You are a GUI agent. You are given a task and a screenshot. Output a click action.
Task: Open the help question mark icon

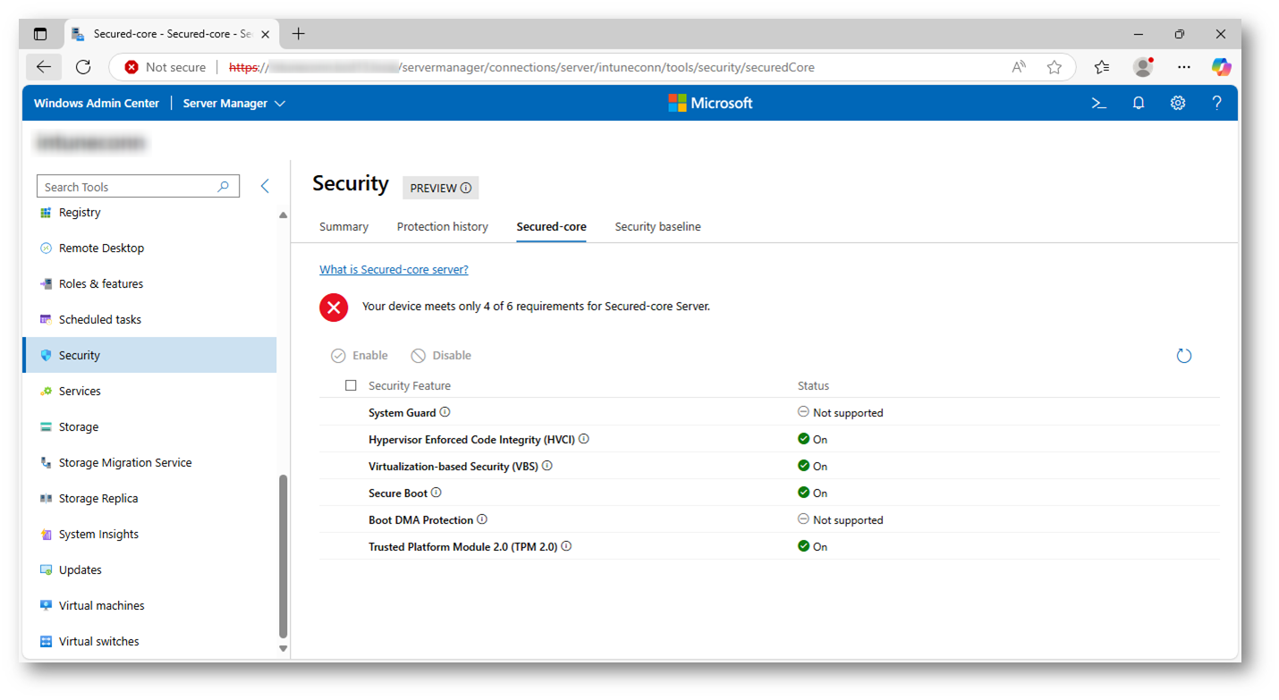tap(1216, 103)
